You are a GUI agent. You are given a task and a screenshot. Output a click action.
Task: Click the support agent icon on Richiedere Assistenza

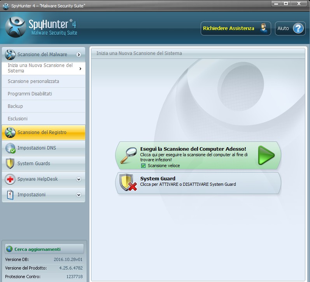click(x=263, y=28)
